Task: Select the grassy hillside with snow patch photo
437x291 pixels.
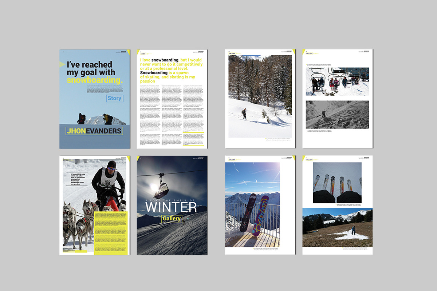Action: (x=338, y=228)
